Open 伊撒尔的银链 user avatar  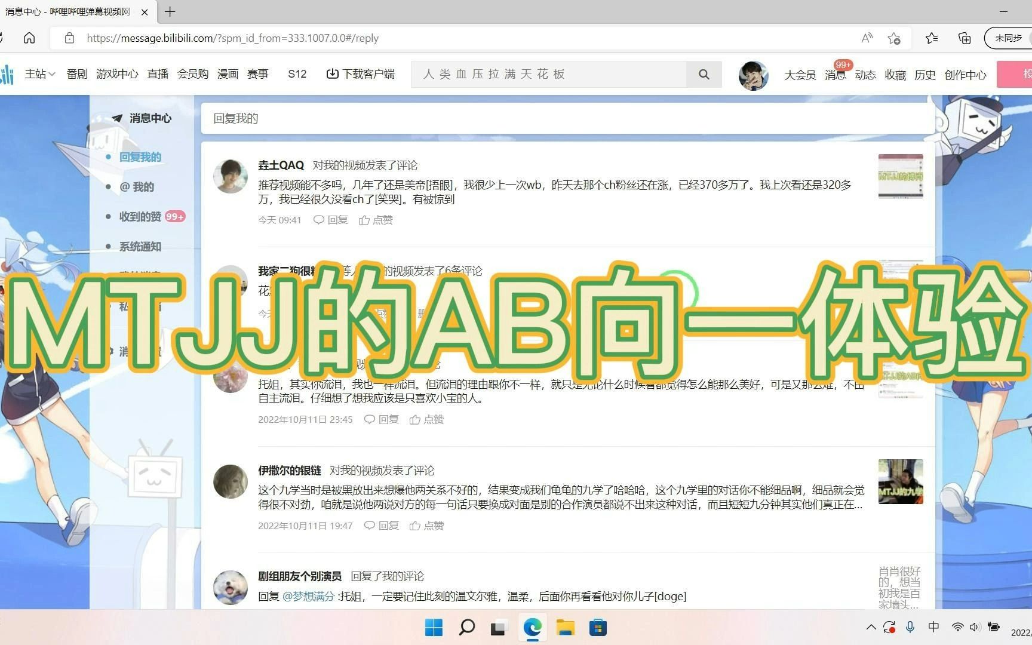tap(231, 481)
